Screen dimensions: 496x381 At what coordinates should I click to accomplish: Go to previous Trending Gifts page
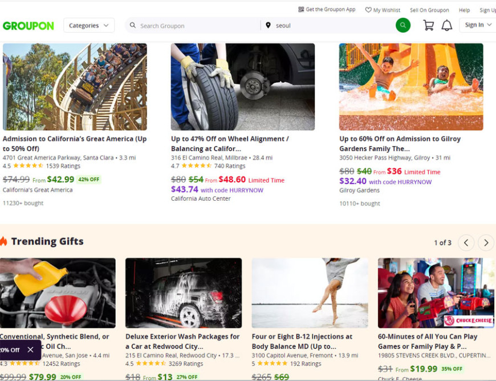point(466,243)
